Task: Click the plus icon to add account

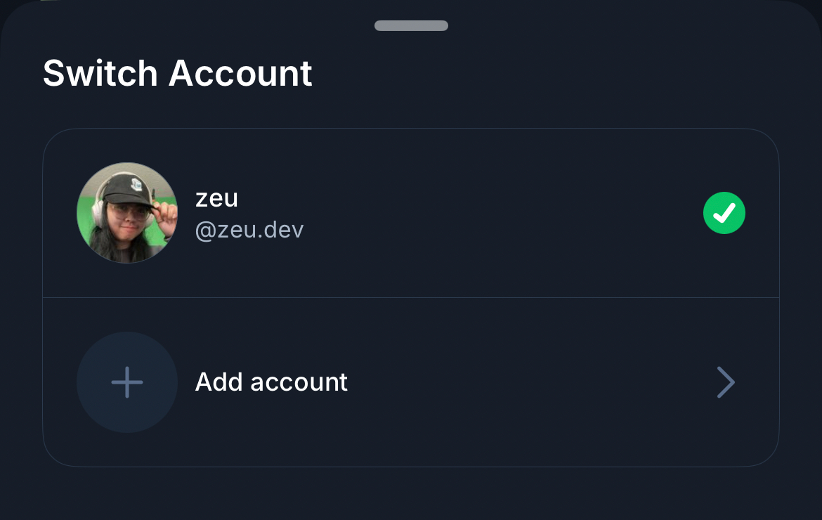Action: tap(127, 382)
